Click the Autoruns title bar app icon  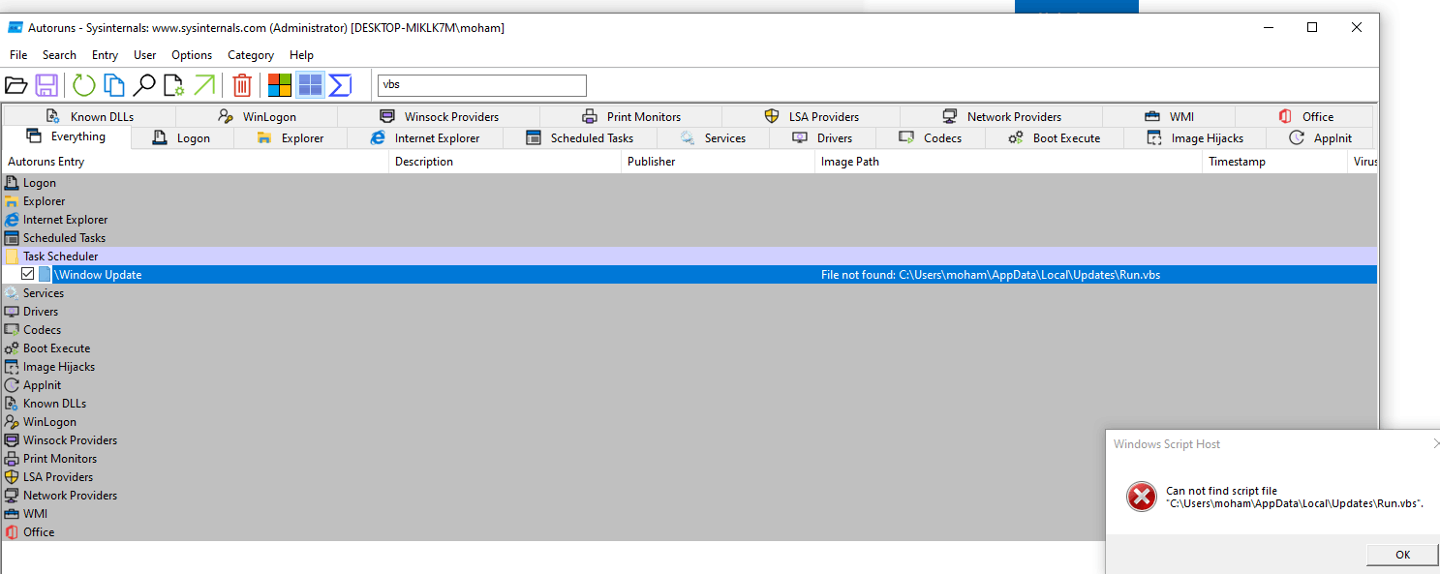pyautogui.click(x=15, y=27)
